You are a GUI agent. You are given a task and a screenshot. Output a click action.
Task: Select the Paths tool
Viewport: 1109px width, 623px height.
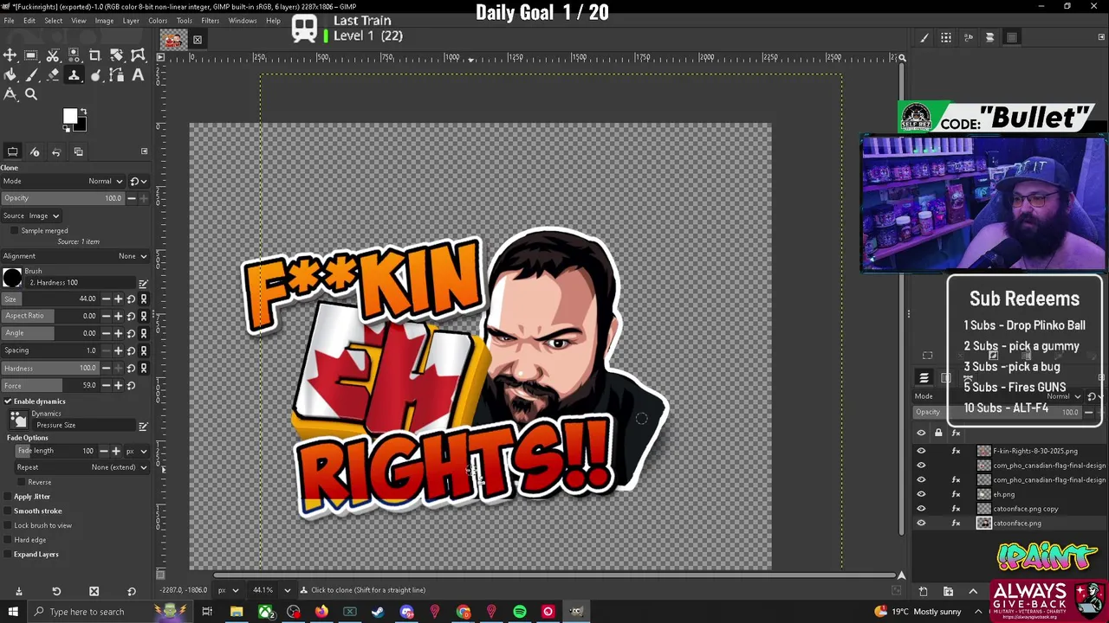click(x=117, y=75)
